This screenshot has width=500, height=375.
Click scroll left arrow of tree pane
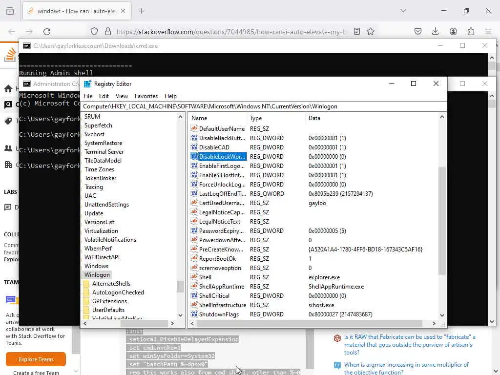pyautogui.click(x=85, y=323)
